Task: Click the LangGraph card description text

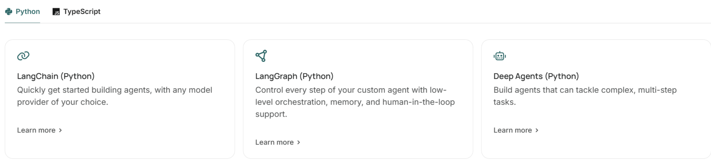Action: [355, 102]
